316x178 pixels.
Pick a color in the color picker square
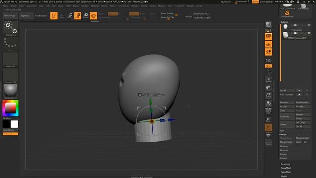10,108
